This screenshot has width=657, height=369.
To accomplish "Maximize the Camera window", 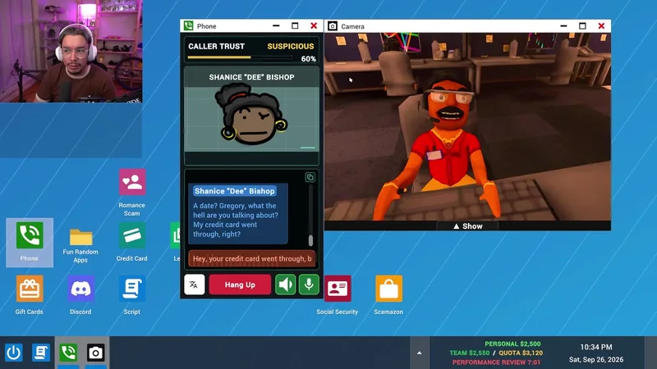I will [x=582, y=26].
